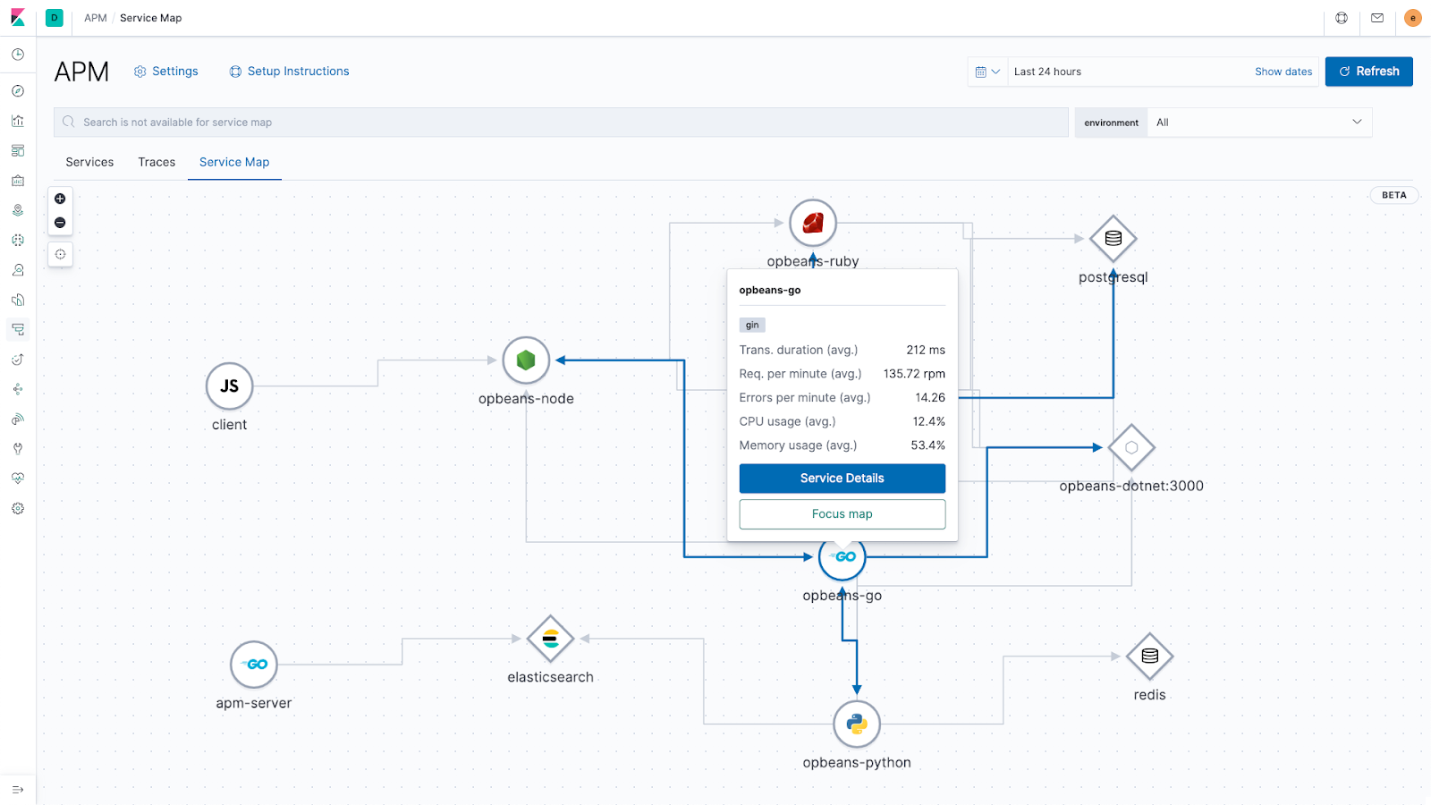Open the date quick menu dropdown
Image resolution: width=1431 pixels, height=805 pixels.
pos(987,72)
